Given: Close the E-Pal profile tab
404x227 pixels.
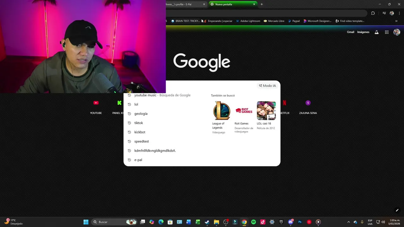Looking at the screenshot, I should click(x=204, y=4).
